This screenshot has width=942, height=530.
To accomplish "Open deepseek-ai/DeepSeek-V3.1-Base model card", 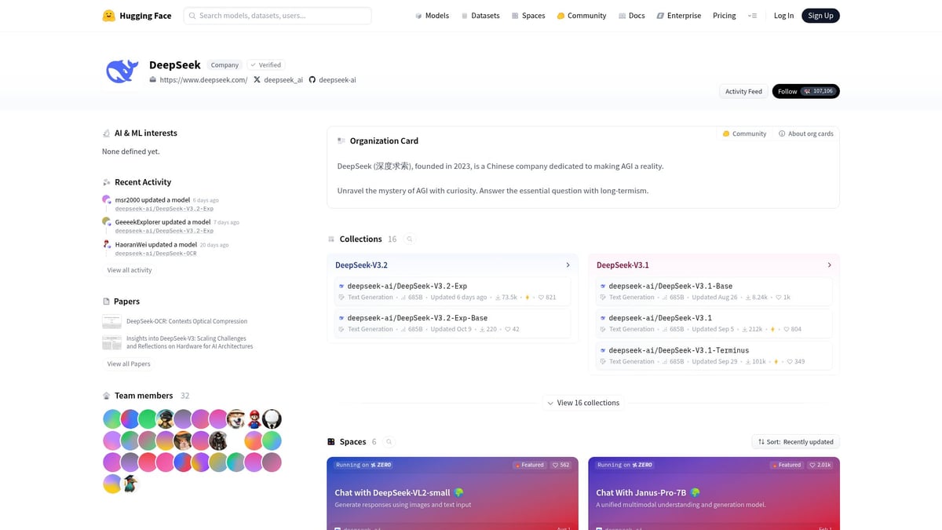I will pos(714,291).
